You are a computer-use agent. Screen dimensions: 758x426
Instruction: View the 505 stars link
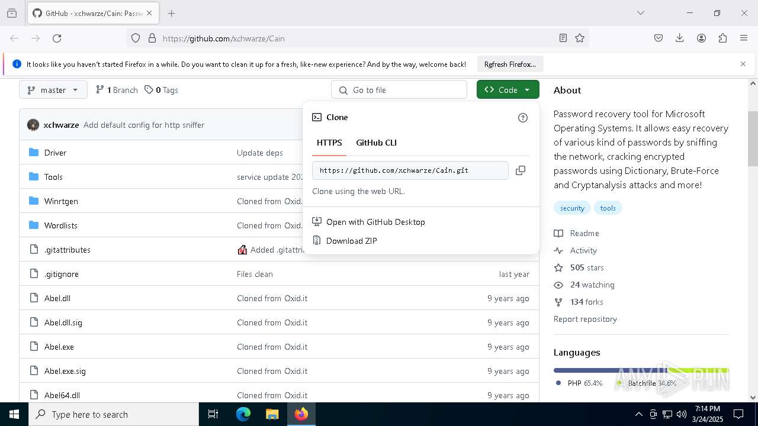(587, 267)
